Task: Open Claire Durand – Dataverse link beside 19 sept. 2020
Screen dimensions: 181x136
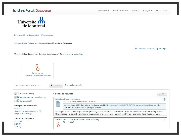Action: pos(85,101)
